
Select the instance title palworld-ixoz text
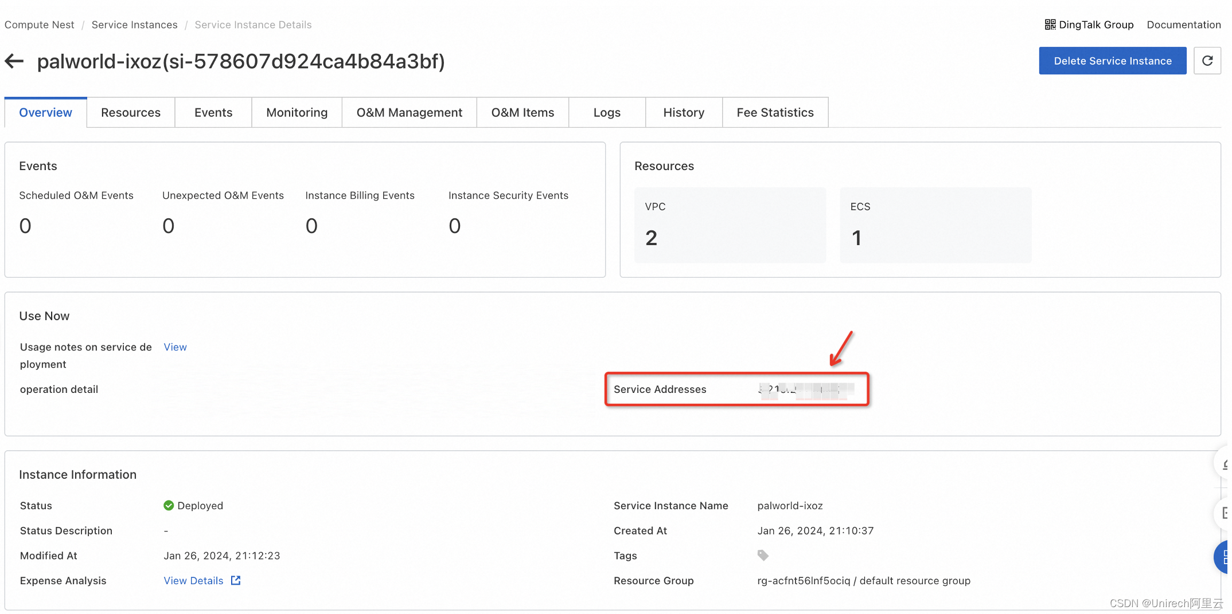[241, 61]
